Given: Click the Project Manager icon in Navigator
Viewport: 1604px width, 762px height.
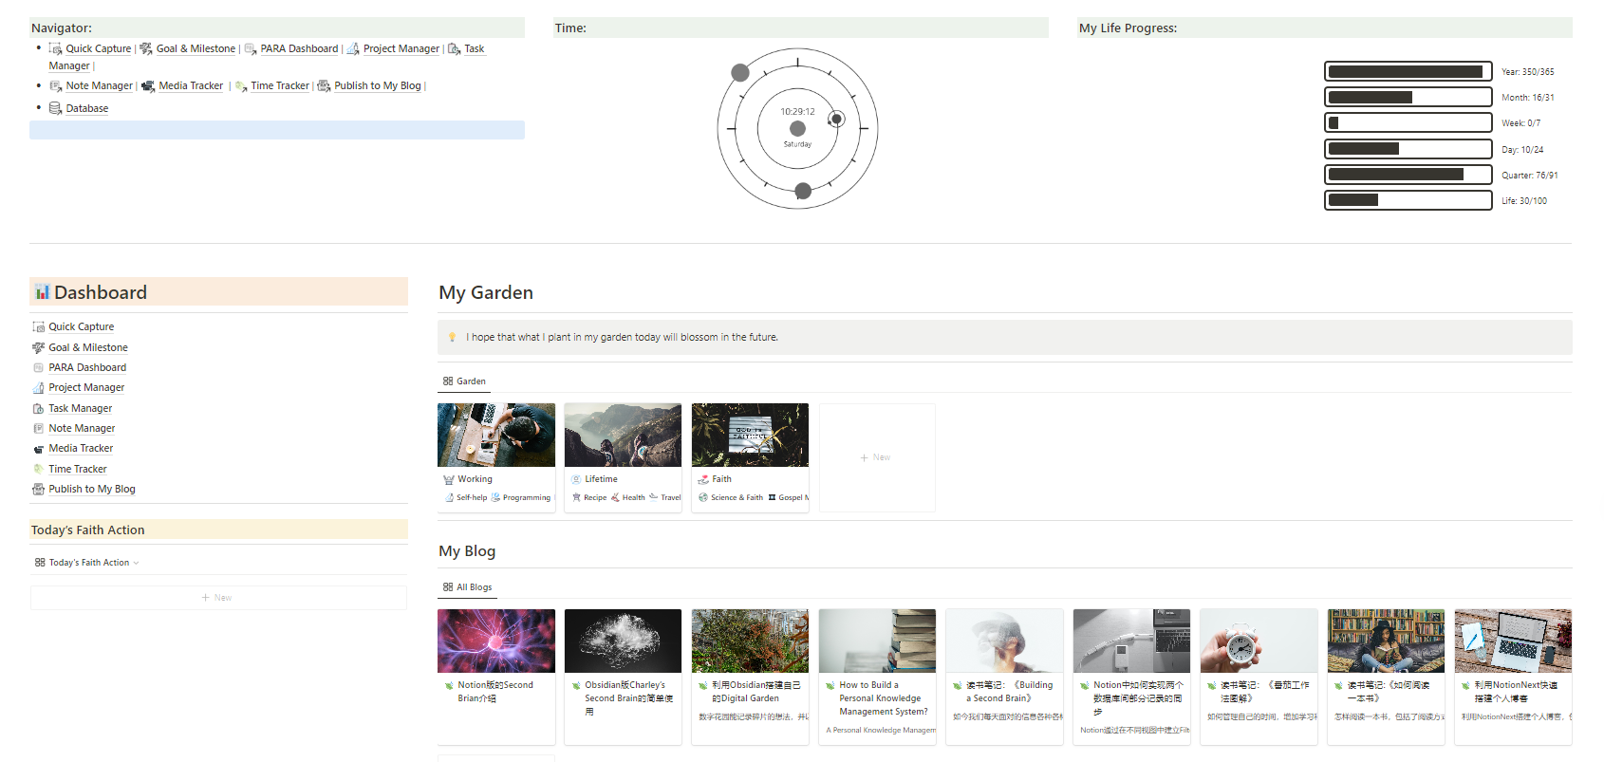Looking at the screenshot, I should point(353,48).
